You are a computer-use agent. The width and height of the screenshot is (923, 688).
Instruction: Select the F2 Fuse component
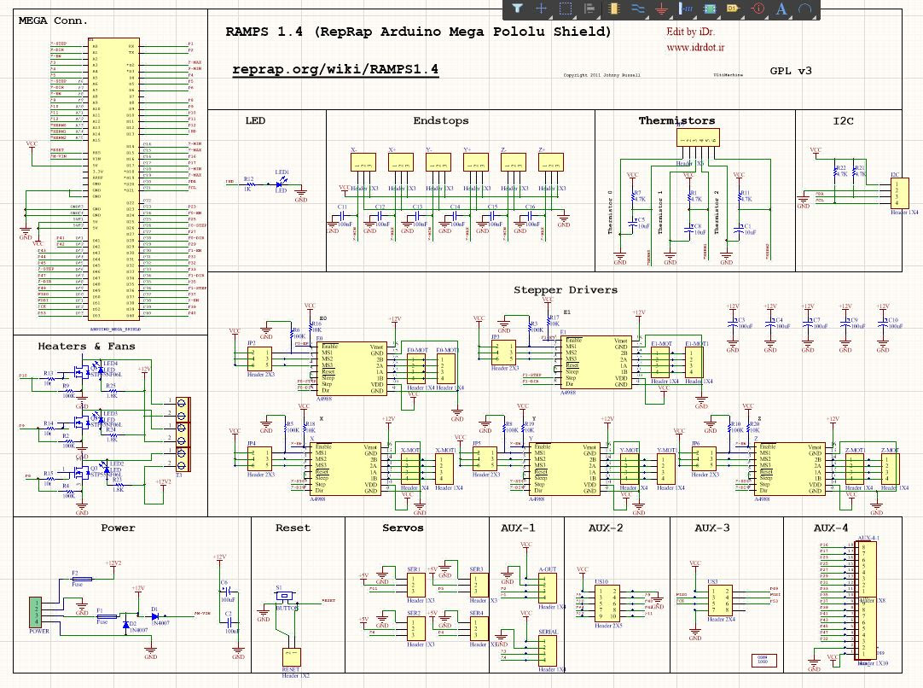point(80,579)
